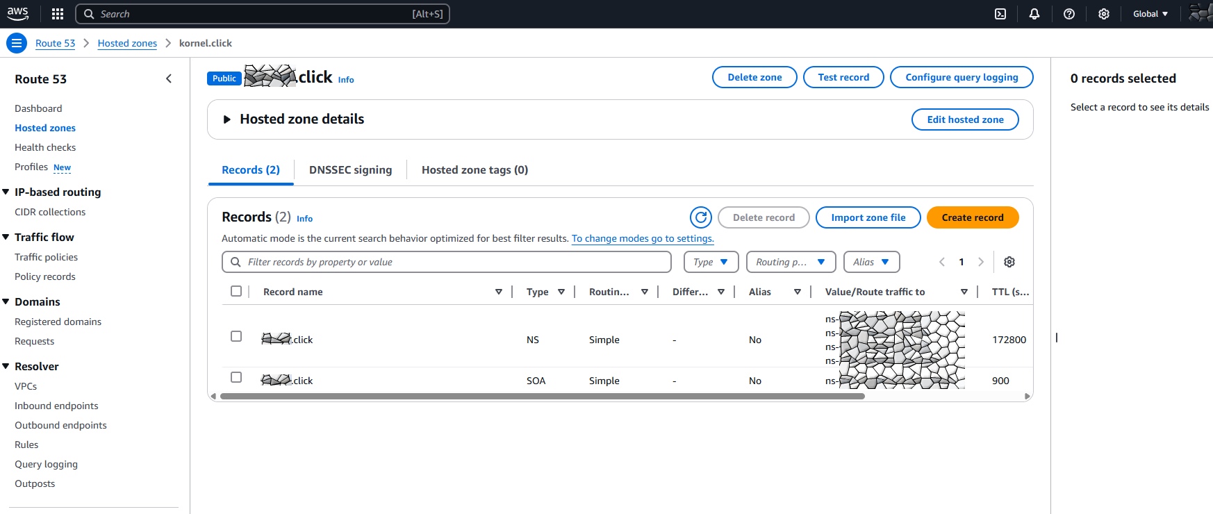Open the notifications bell
The image size is (1213, 514).
click(x=1034, y=14)
